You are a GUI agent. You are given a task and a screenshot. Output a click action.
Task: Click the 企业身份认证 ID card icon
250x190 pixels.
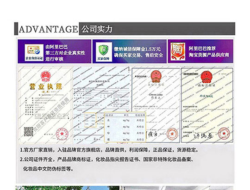coord(34,53)
